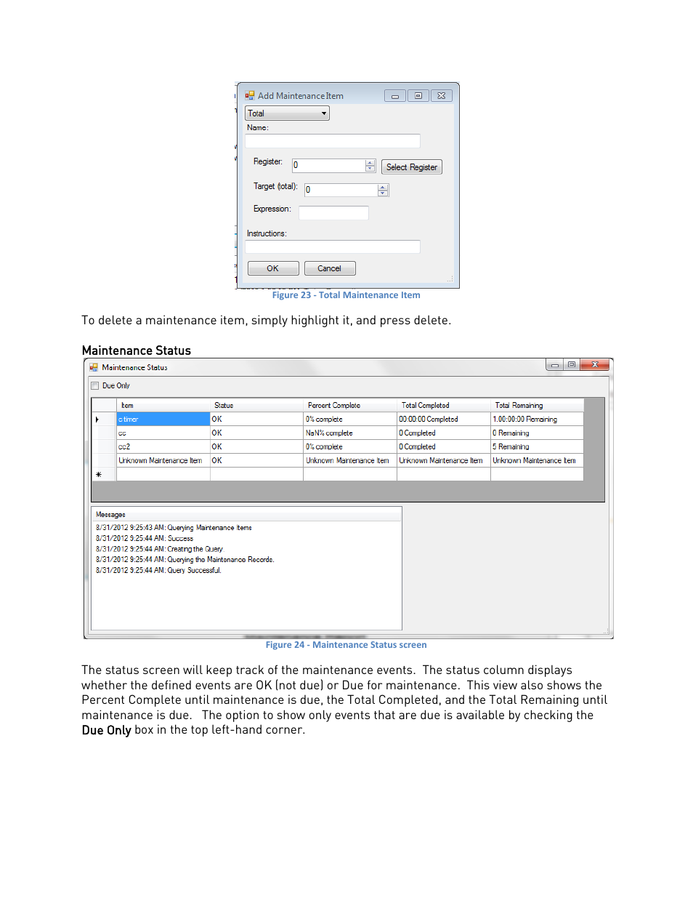The height and width of the screenshot is (898, 693).
Task: Click the Select Register button
Action: pos(412,167)
